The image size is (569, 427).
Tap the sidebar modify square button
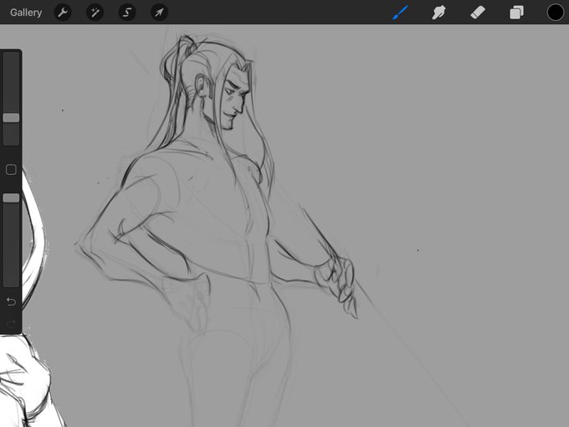[11, 170]
